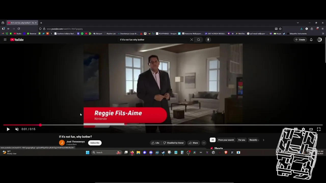
Task: Open the account avatar menu
Action: [x=319, y=40]
